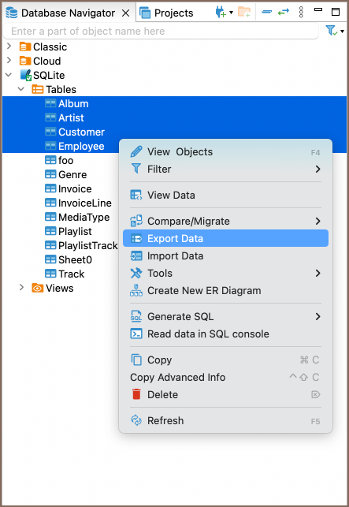Collapse the Tables folder
This screenshot has height=507, width=349.
[x=21, y=89]
